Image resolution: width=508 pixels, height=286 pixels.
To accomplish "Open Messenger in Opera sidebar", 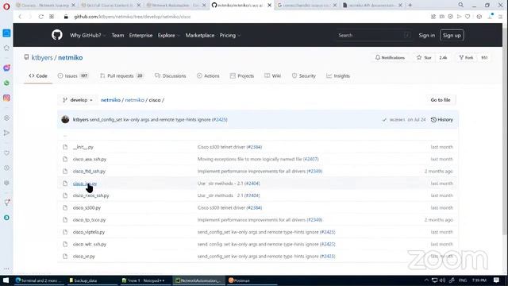I will pyautogui.click(x=6, y=68).
